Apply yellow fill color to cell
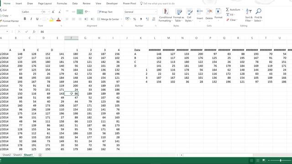The image size is (292, 164). pos(52,19)
